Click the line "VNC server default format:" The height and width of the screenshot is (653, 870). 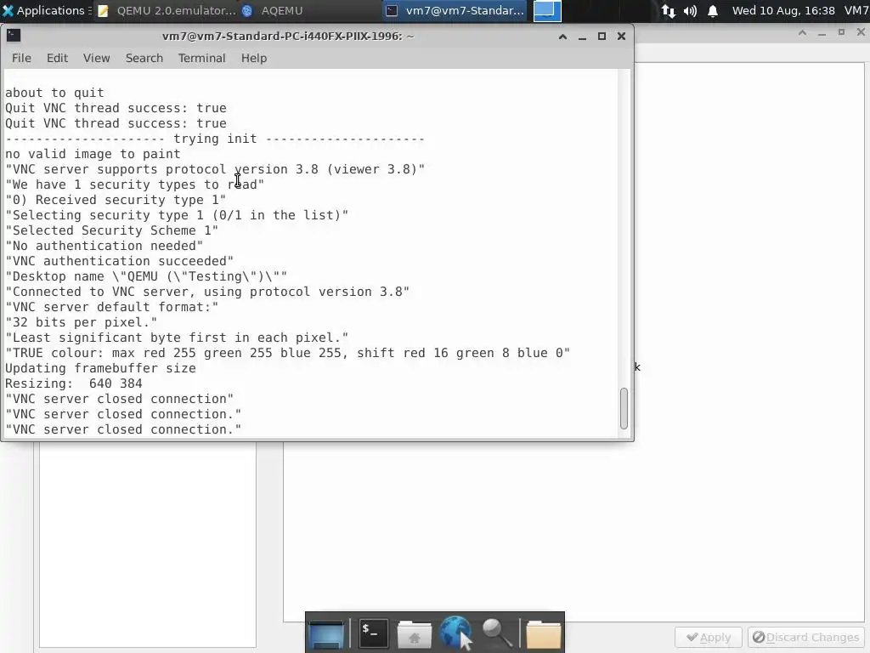click(112, 307)
